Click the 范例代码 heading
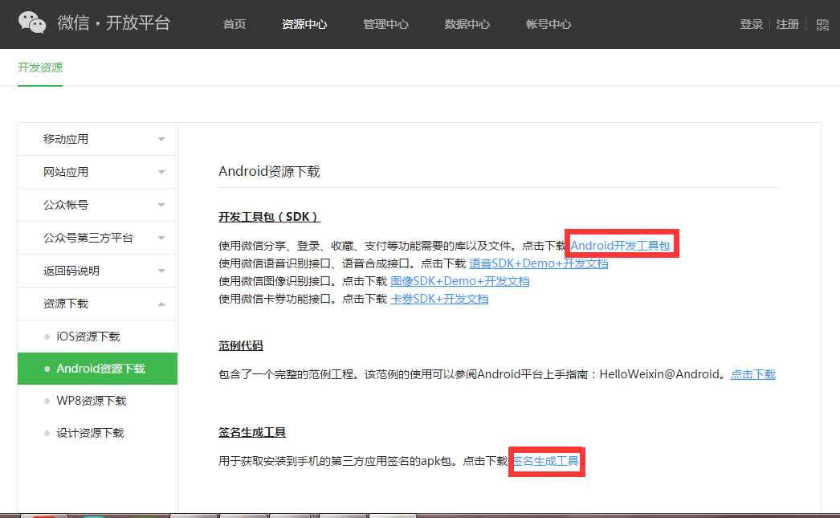The image size is (840, 518). point(241,345)
